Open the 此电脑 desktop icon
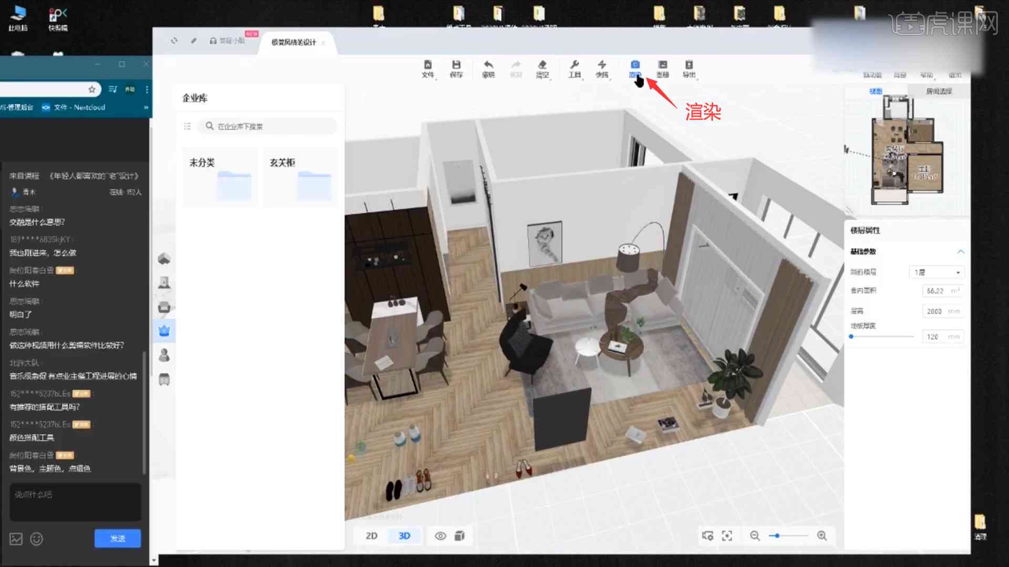The image size is (1009, 567). pyautogui.click(x=18, y=18)
